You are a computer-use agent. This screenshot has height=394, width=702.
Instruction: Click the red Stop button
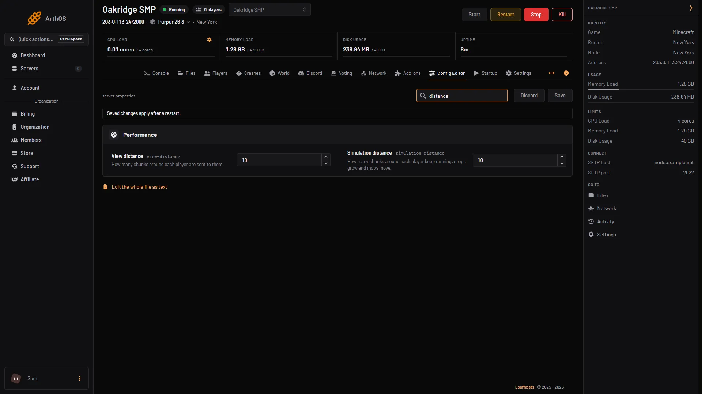[536, 15]
